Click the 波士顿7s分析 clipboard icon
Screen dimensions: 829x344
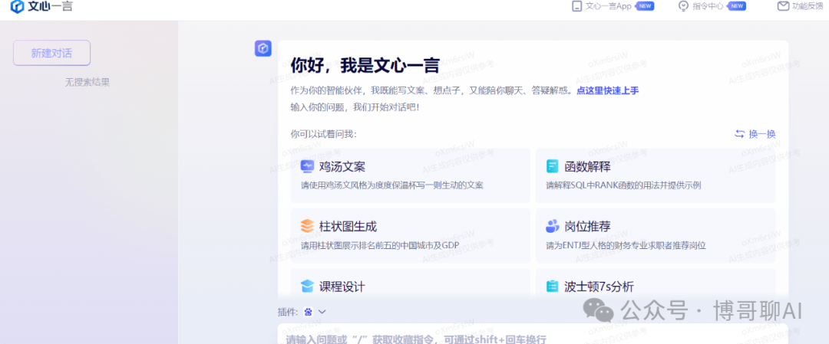(553, 287)
